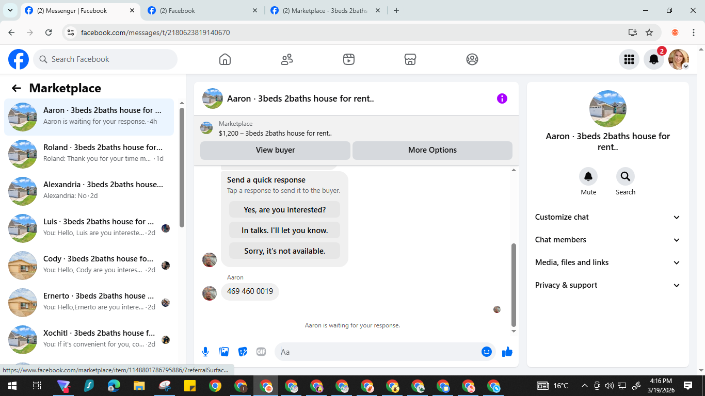Image resolution: width=705 pixels, height=396 pixels.
Task: Expand Privacy & support section
Action: click(608, 285)
